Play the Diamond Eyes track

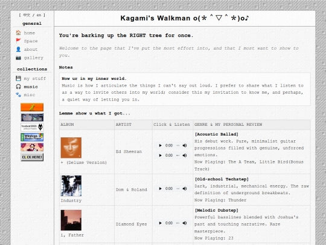[160, 223]
